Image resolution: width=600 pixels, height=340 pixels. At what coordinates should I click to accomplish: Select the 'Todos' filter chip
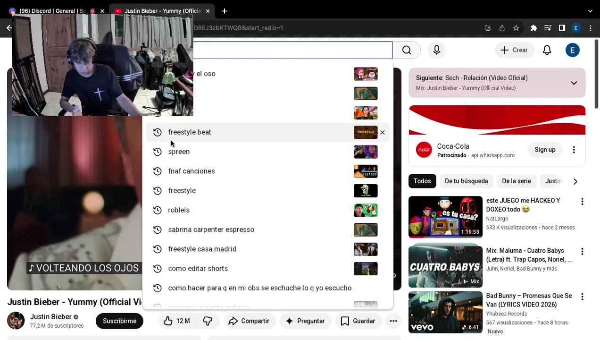coord(422,181)
